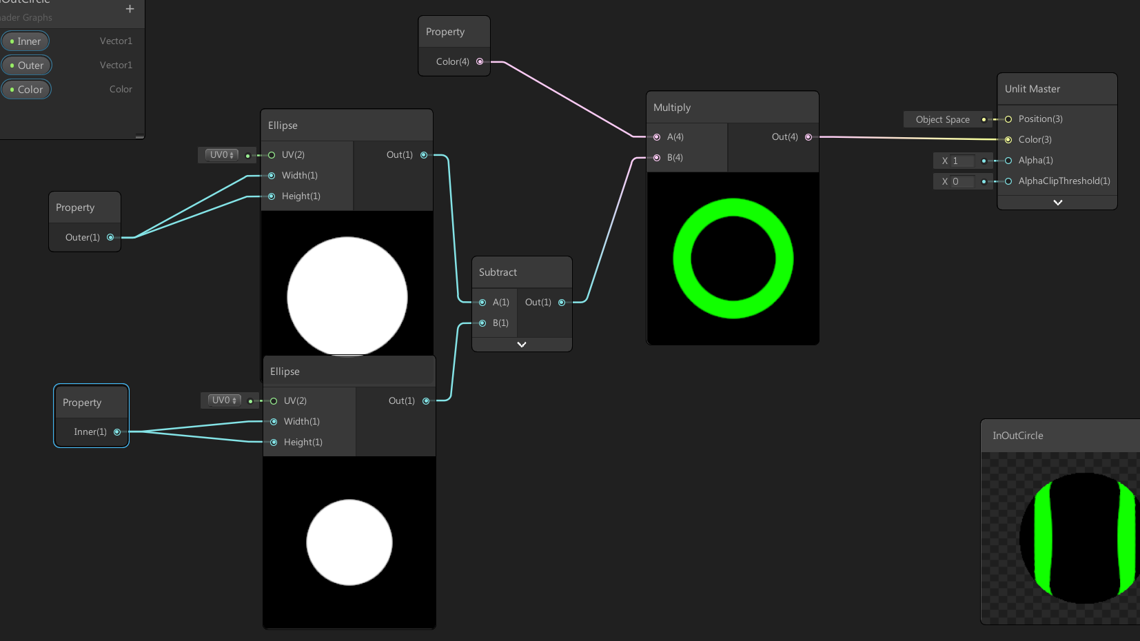1140x641 pixels.
Task: Click the InOutCircle main preview thumbnail
Action: click(x=1075, y=539)
